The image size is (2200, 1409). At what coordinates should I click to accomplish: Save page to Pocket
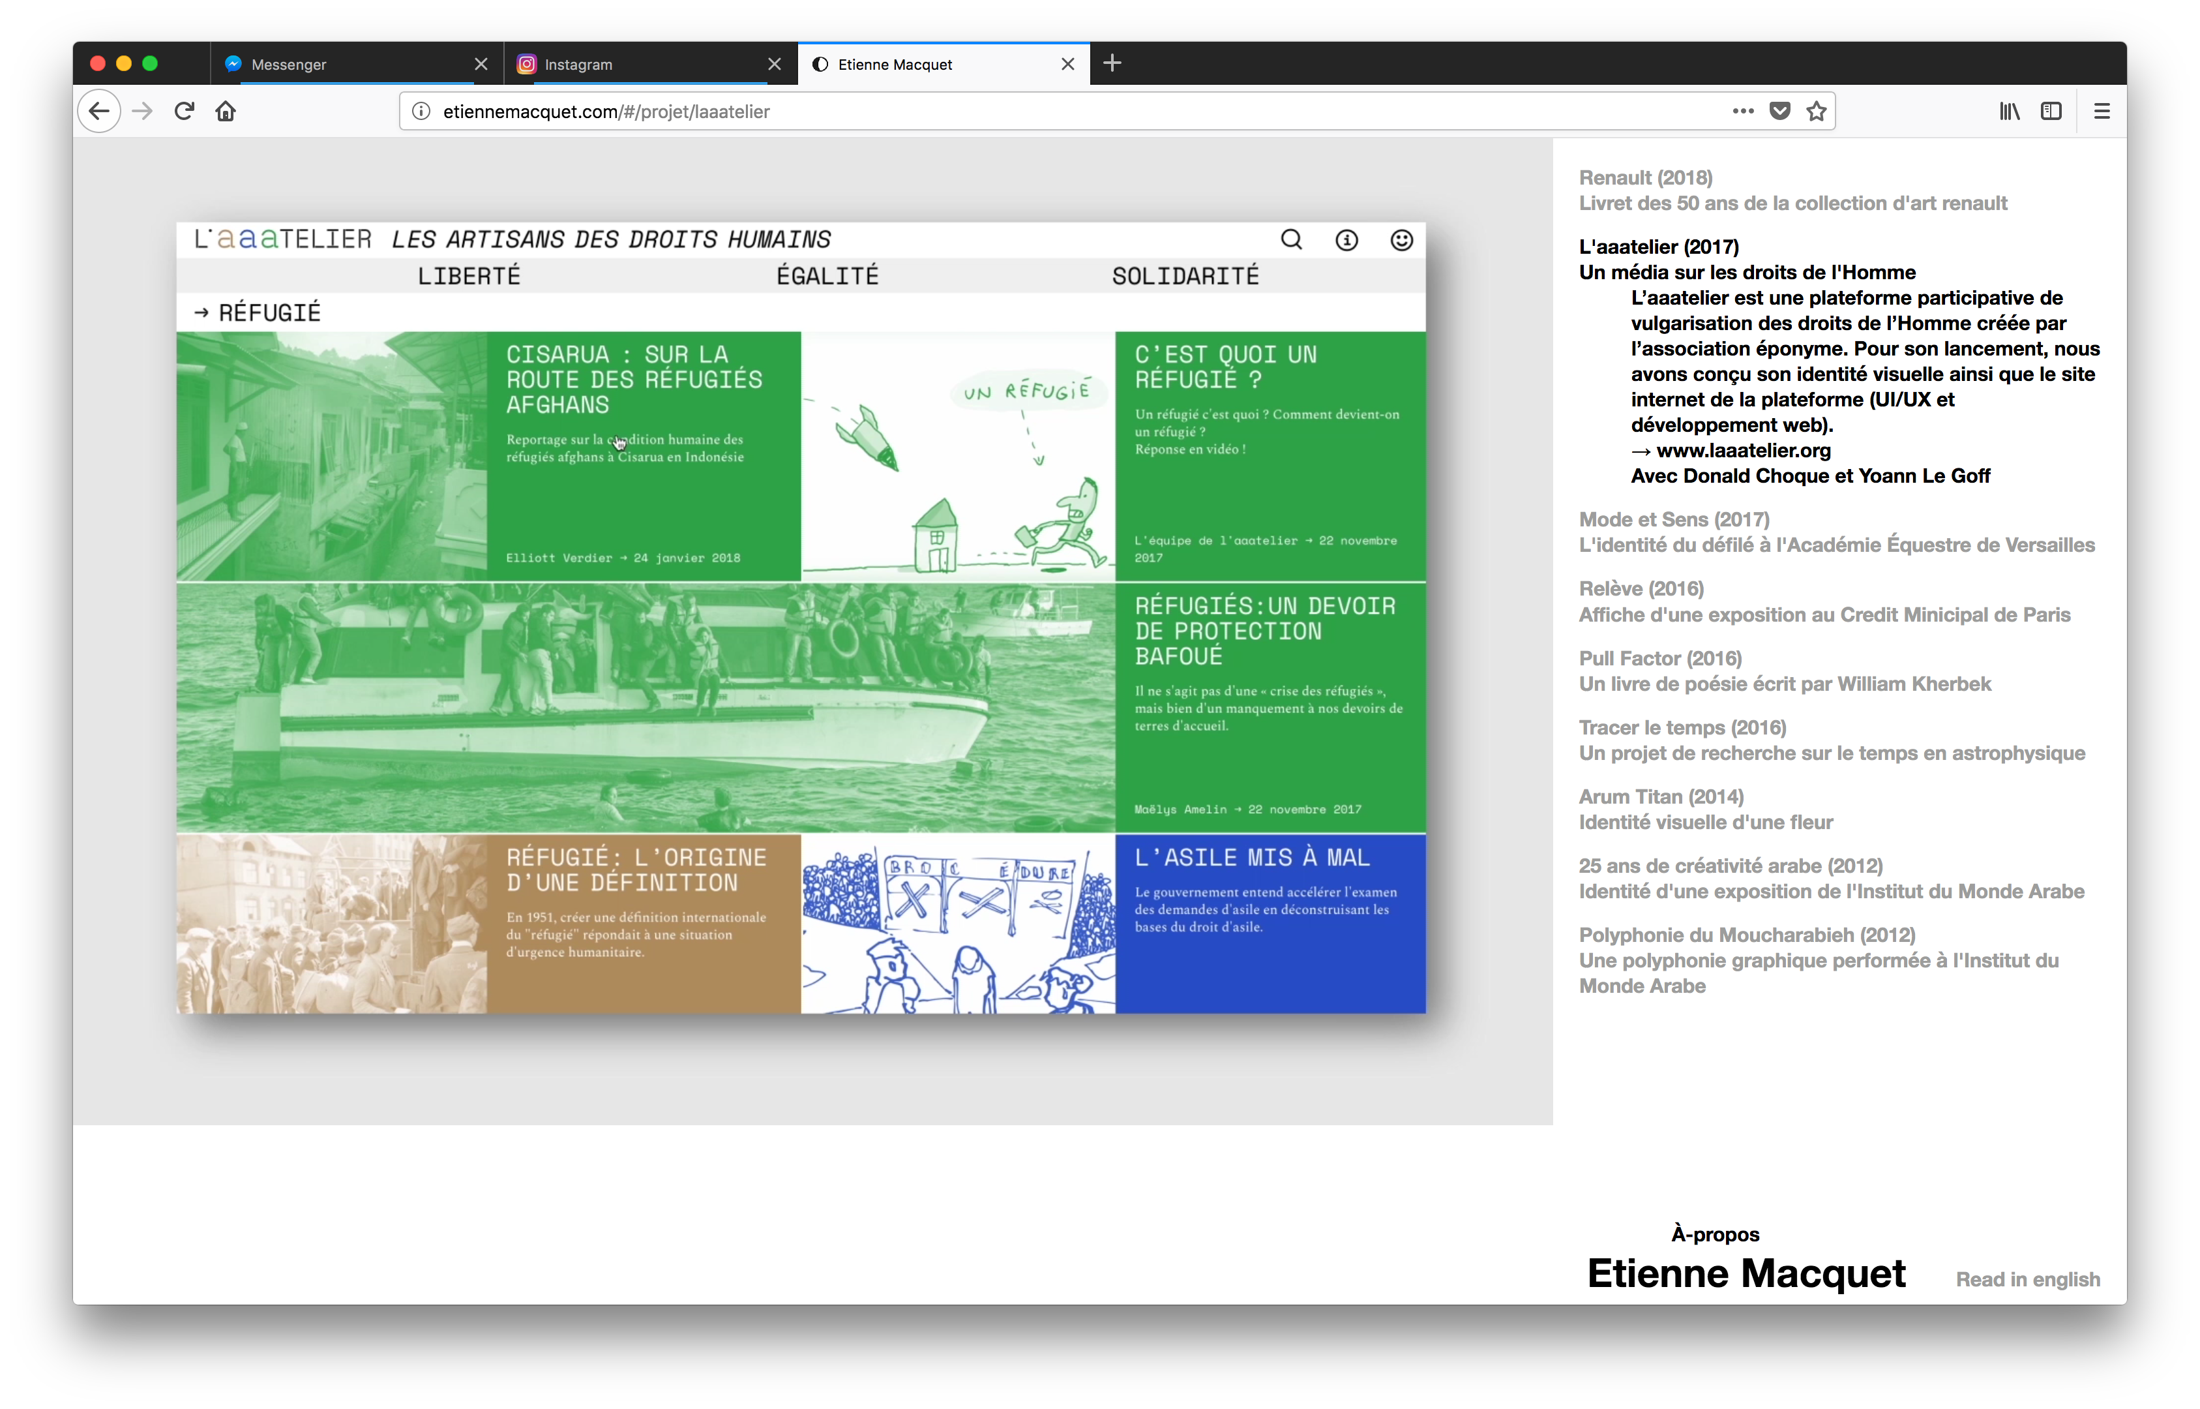tap(1779, 112)
